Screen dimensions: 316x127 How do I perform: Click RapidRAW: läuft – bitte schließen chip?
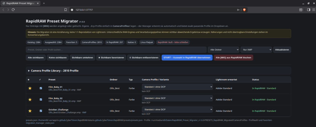pos(173,42)
